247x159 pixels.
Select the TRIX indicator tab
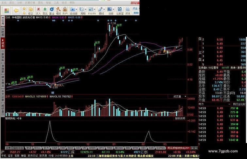pos(110,148)
